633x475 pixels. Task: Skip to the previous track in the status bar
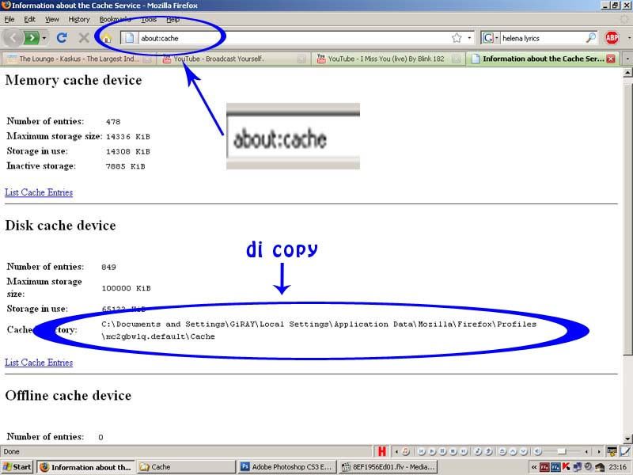click(422, 451)
